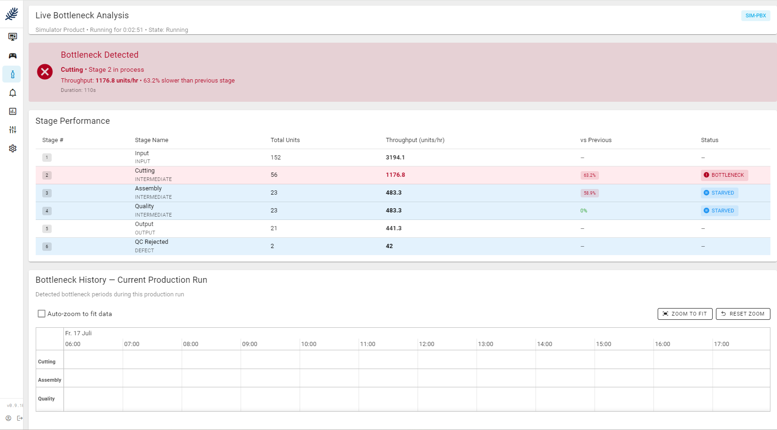The width and height of the screenshot is (777, 430).
Task: Click the logout arrow icon
Action: (20, 418)
